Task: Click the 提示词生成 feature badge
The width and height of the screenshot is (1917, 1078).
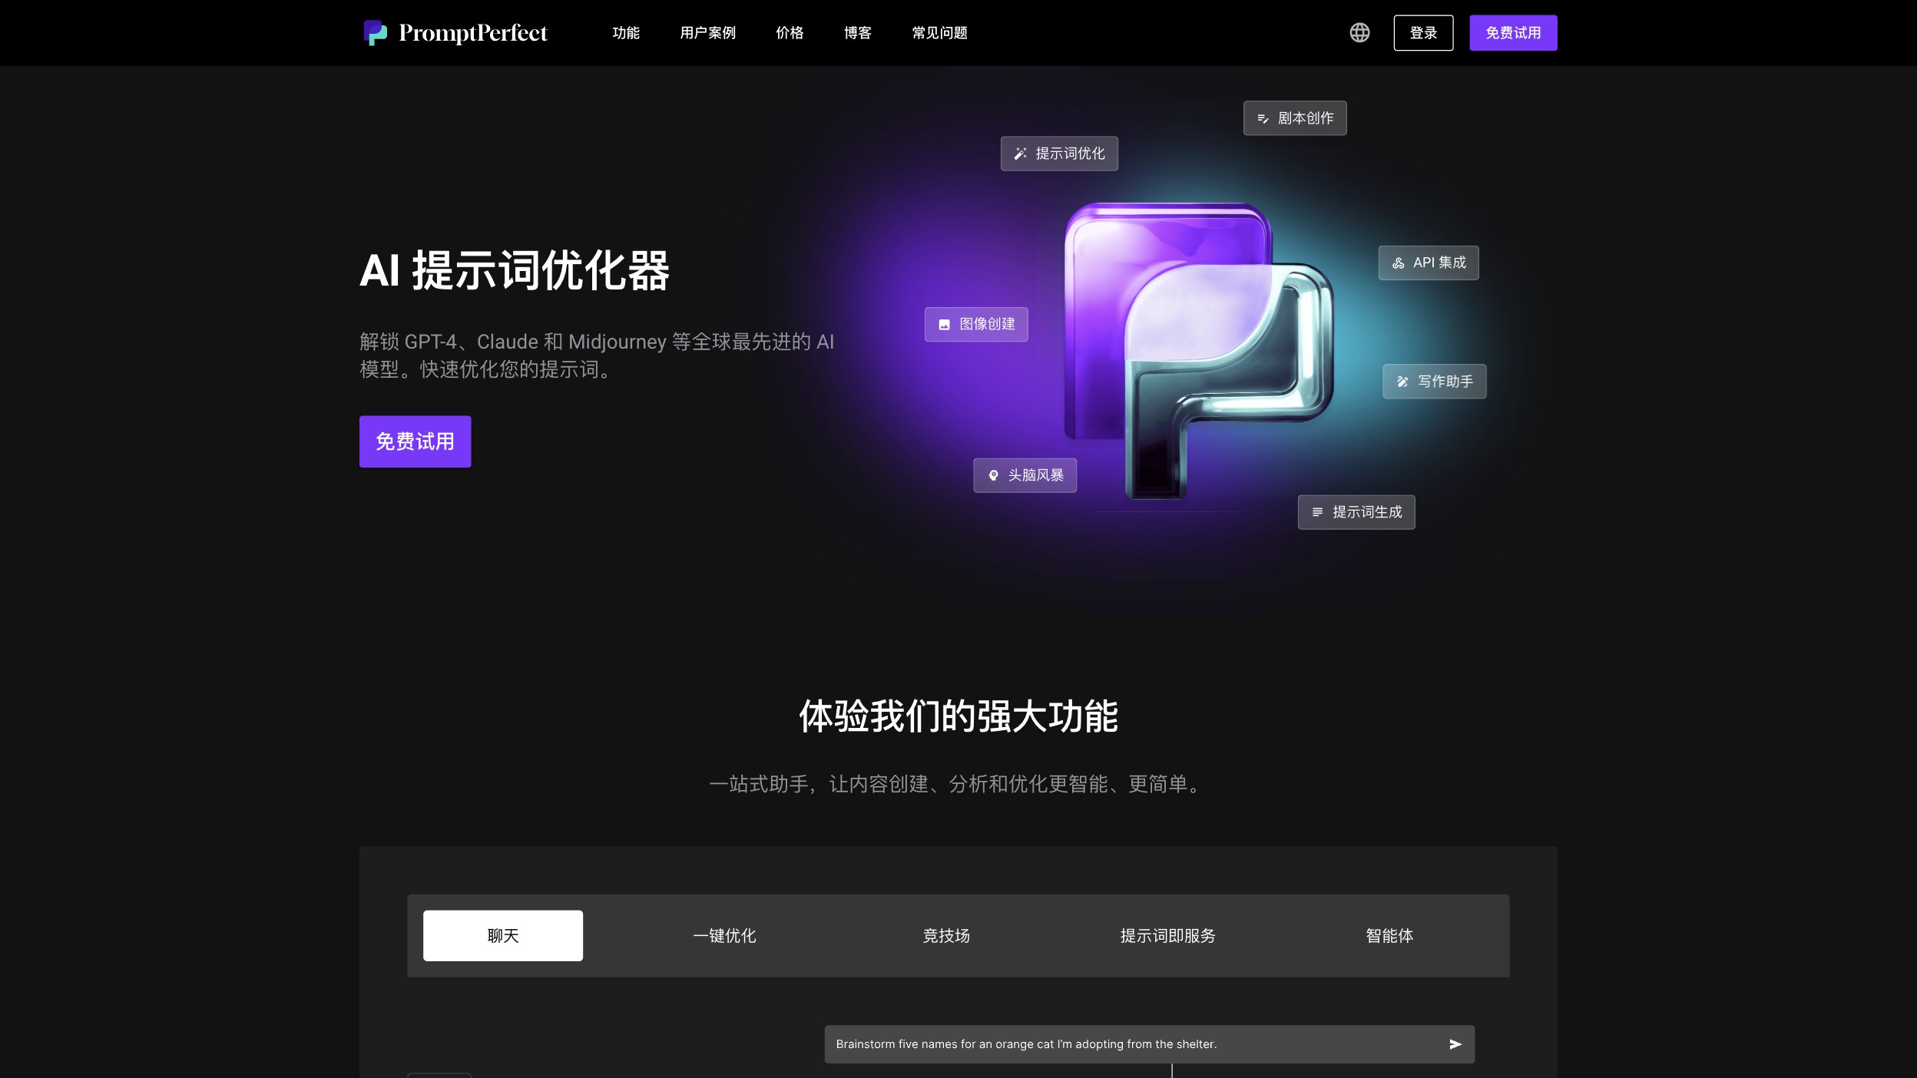Action: tap(1356, 511)
